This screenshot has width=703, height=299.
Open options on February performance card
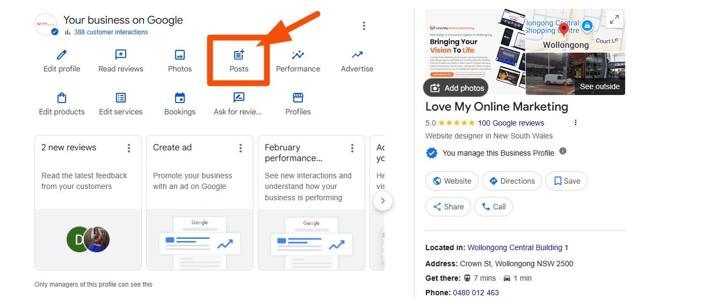pos(352,148)
